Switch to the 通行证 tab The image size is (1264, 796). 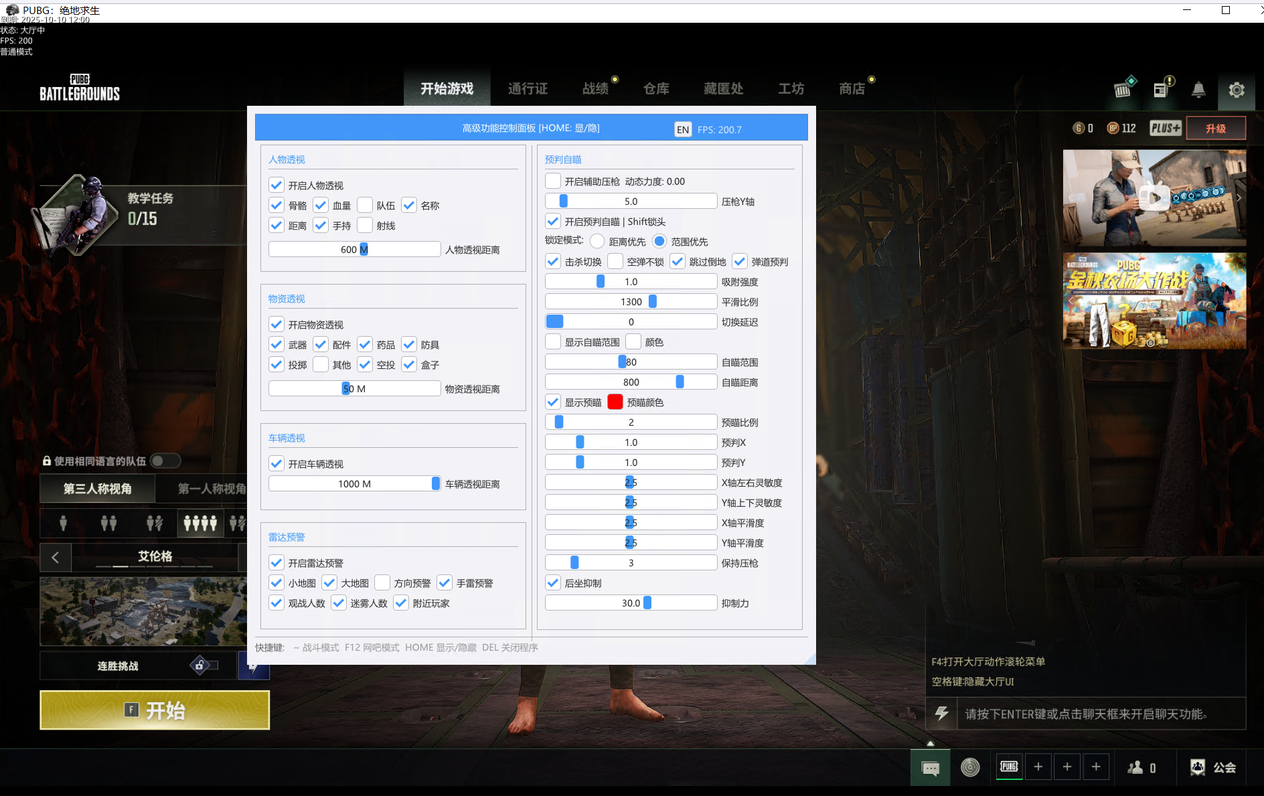point(528,88)
